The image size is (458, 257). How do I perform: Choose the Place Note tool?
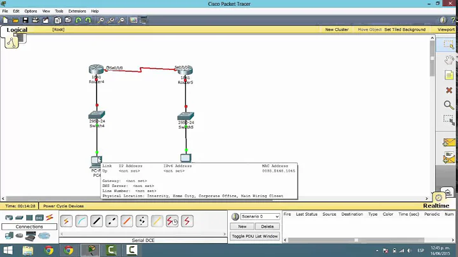[449, 75]
